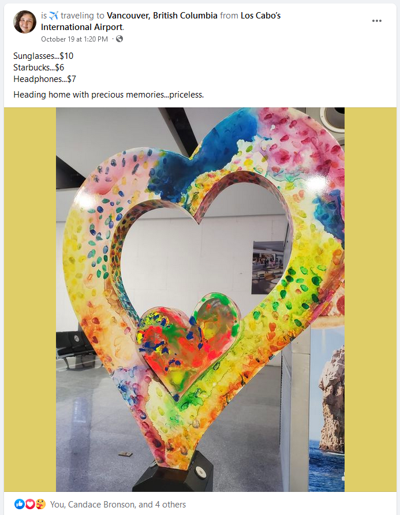Open the colorful heart sculpture photo
Image resolution: width=400 pixels, height=515 pixels.
coord(200,300)
